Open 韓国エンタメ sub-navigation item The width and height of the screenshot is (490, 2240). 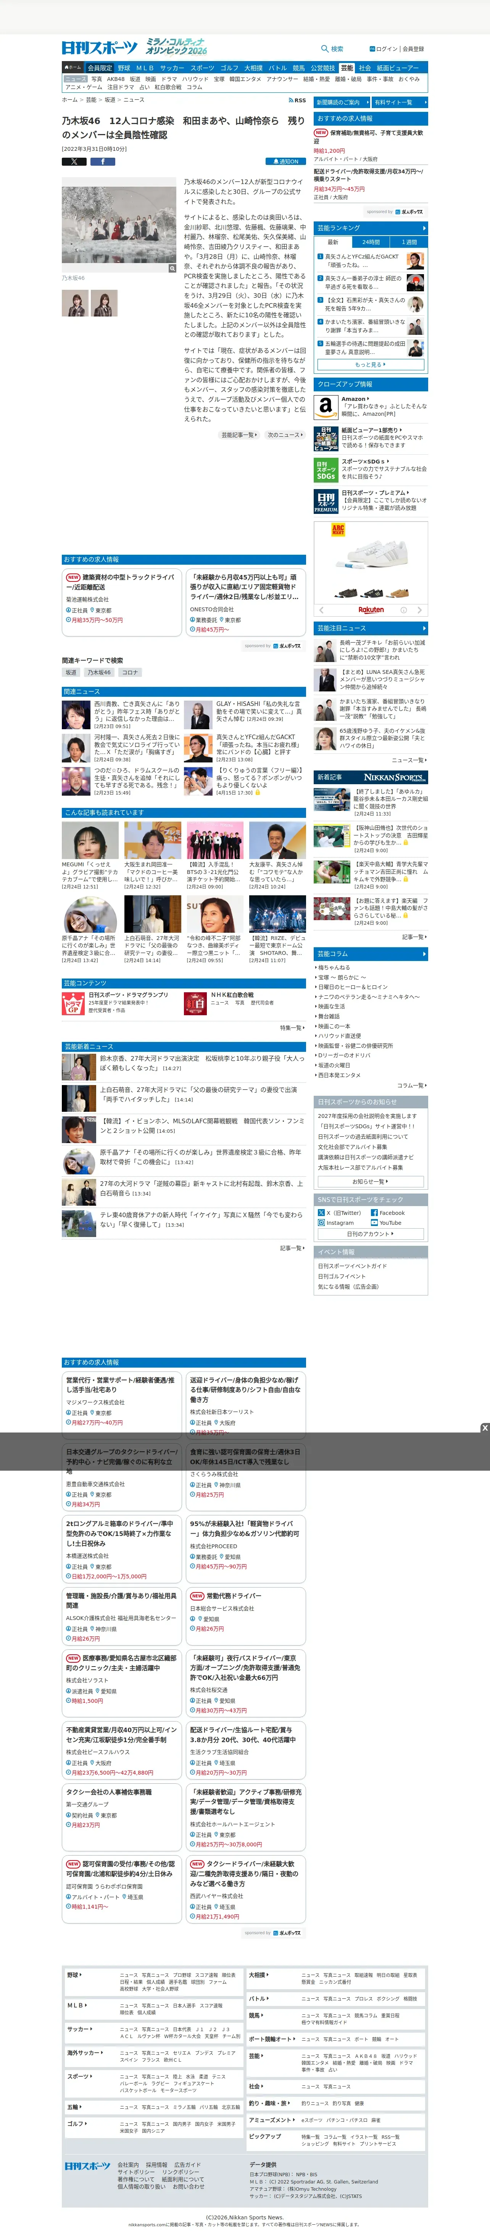point(245,78)
